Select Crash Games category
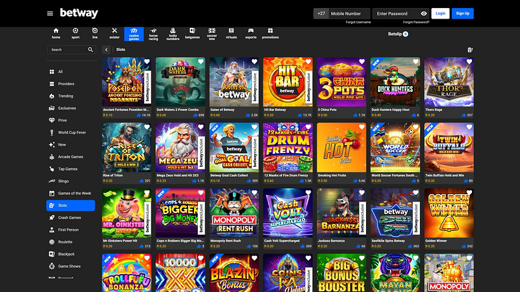520x292 pixels. (71, 218)
